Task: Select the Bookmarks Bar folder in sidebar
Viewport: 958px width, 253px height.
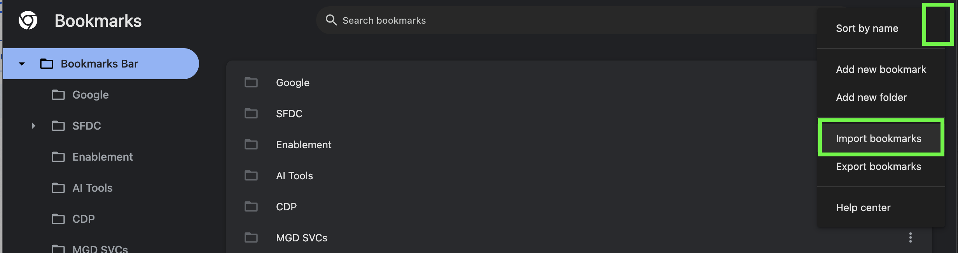Action: point(100,64)
